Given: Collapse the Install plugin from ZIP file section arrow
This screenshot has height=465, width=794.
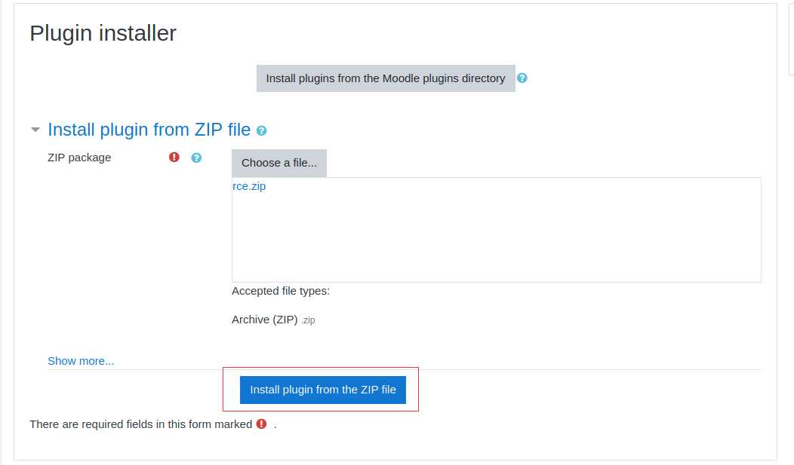Looking at the screenshot, I should click(x=35, y=130).
